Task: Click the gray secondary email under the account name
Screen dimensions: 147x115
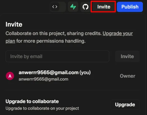Action: 43,79
